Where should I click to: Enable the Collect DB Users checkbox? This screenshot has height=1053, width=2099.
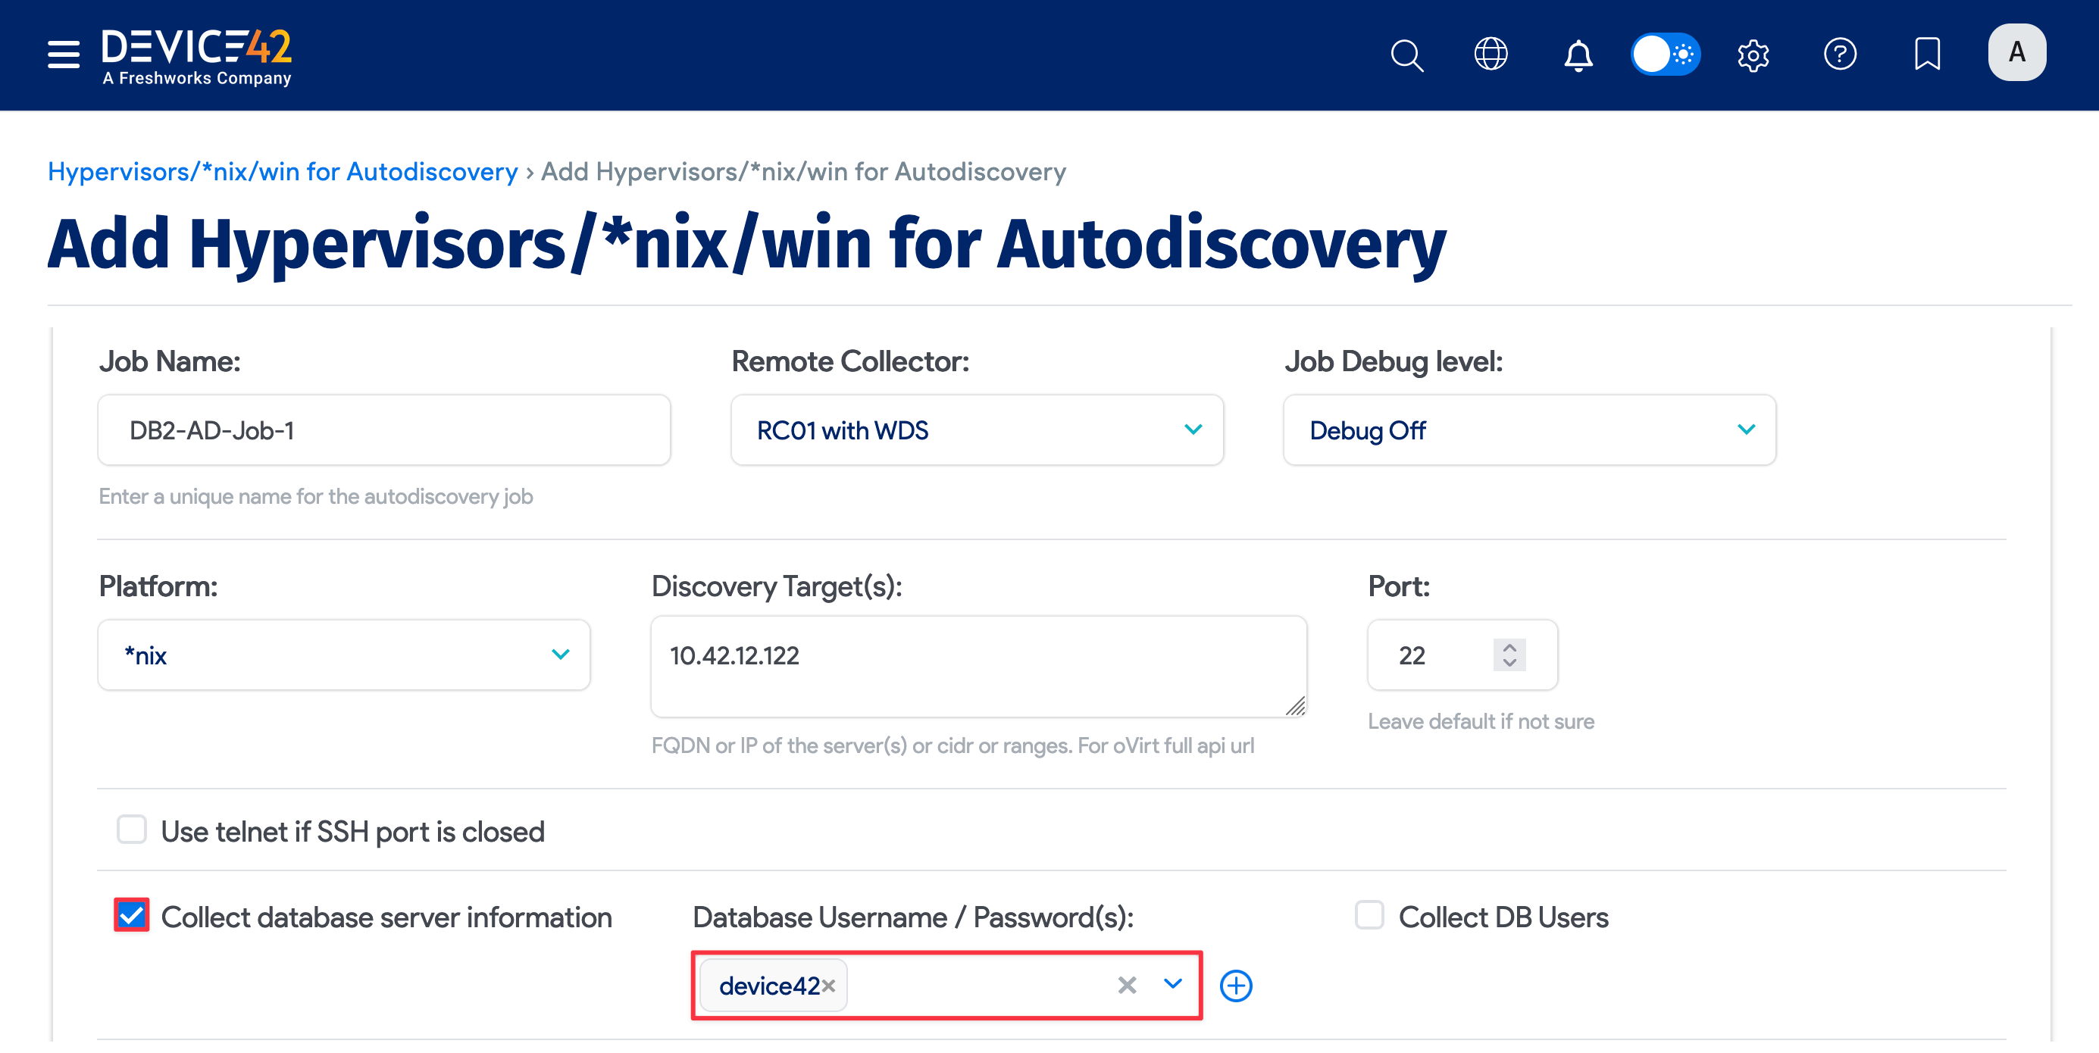pyautogui.click(x=1369, y=915)
